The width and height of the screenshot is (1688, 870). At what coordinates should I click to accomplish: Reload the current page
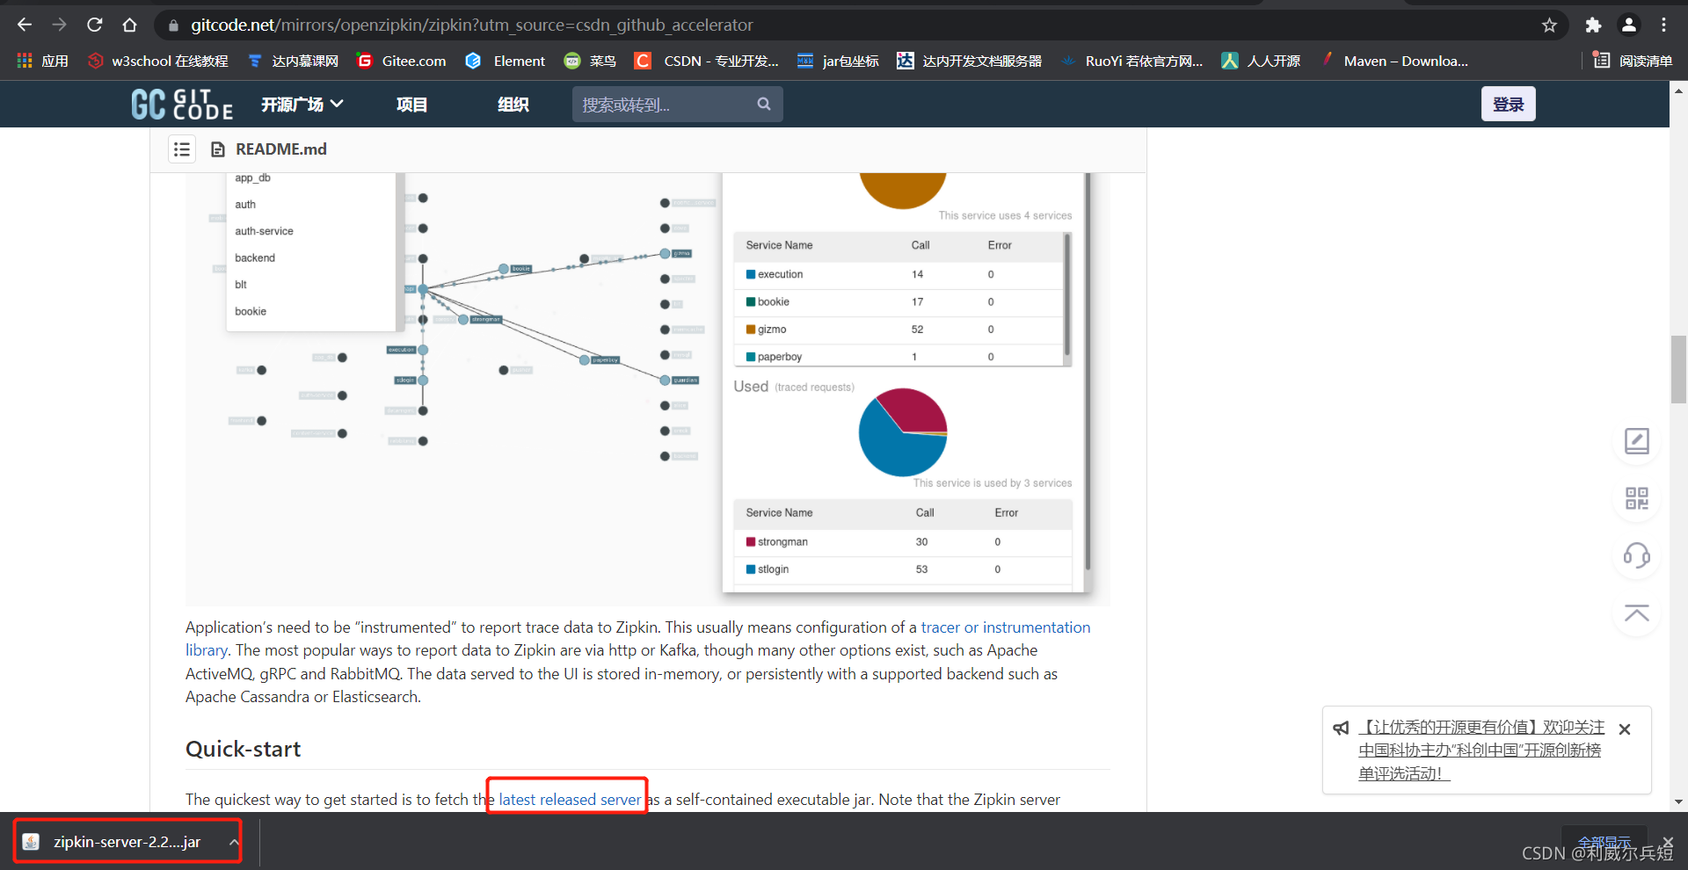click(x=95, y=25)
